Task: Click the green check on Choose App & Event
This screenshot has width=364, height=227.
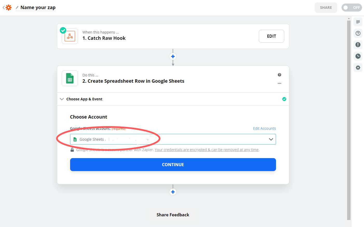Action: (x=284, y=99)
